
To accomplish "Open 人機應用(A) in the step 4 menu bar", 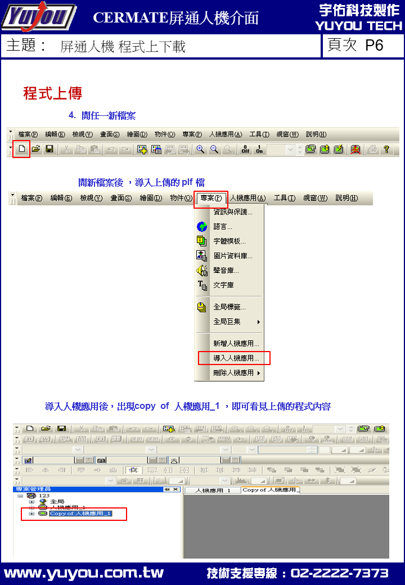I will 225,134.
